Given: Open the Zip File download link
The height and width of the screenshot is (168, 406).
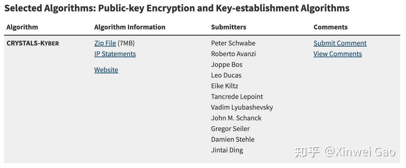Looking at the screenshot, I should click(x=105, y=43).
